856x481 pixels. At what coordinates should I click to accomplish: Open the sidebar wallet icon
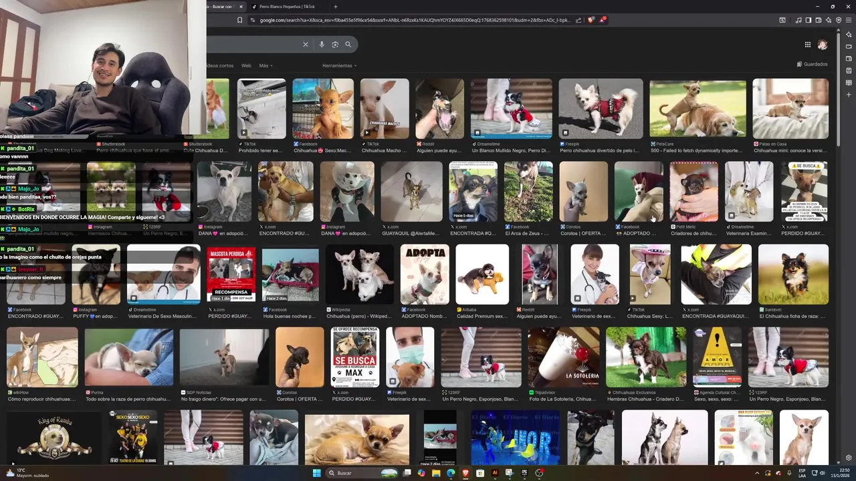[x=849, y=58]
